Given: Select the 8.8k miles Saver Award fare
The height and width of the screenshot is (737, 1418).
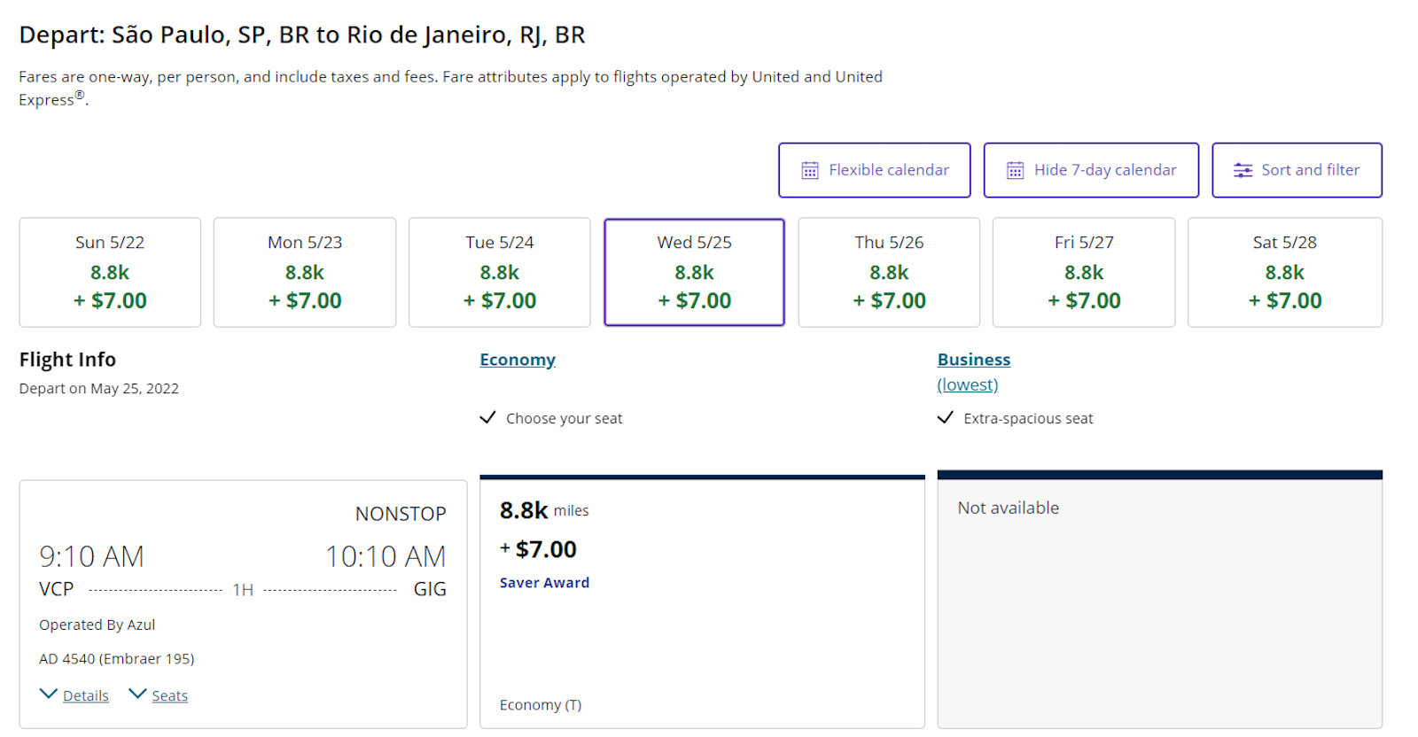Looking at the screenshot, I should tap(702, 602).
